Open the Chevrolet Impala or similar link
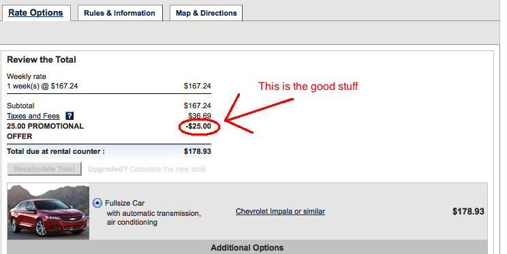The width and height of the screenshot is (507, 254). click(280, 211)
